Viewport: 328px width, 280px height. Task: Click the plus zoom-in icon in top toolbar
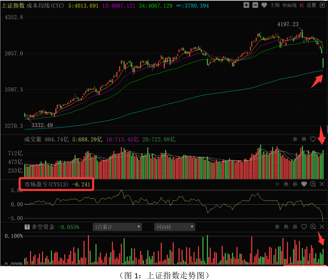coord(246,5)
